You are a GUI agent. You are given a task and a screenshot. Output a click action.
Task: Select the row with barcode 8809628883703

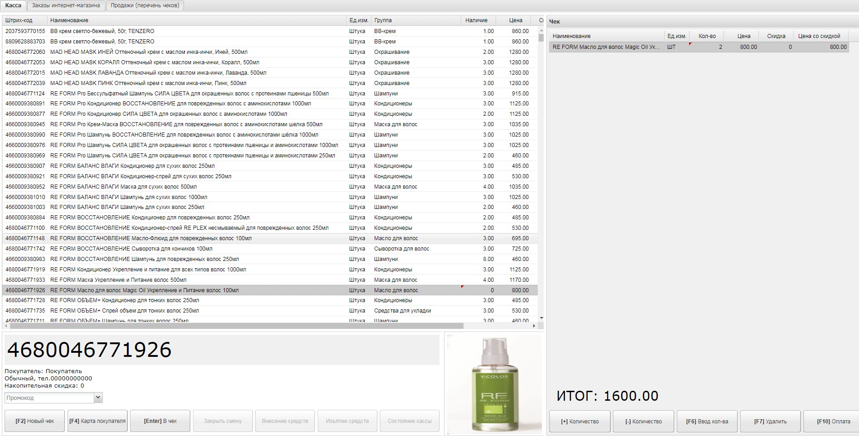coord(270,42)
